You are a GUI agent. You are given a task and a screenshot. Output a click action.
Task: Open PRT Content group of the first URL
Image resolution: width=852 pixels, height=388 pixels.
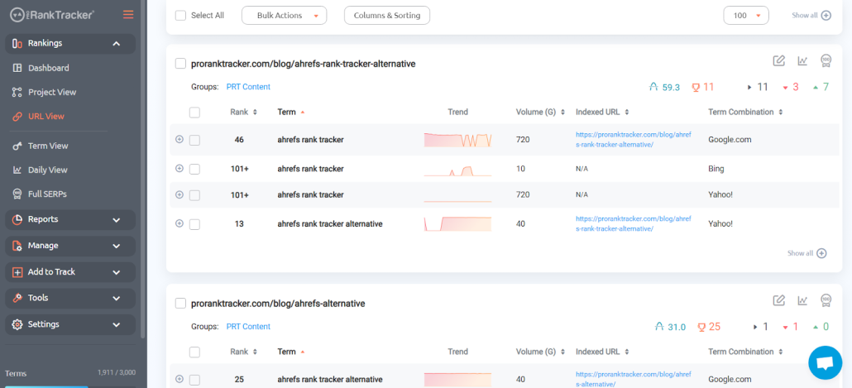tap(248, 87)
